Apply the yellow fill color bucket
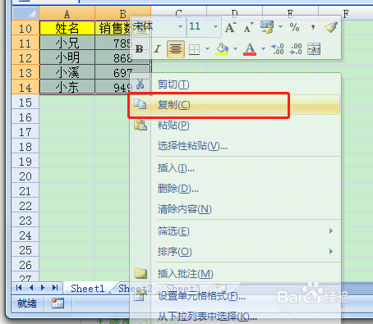This screenshot has height=324, width=373. pos(222,49)
